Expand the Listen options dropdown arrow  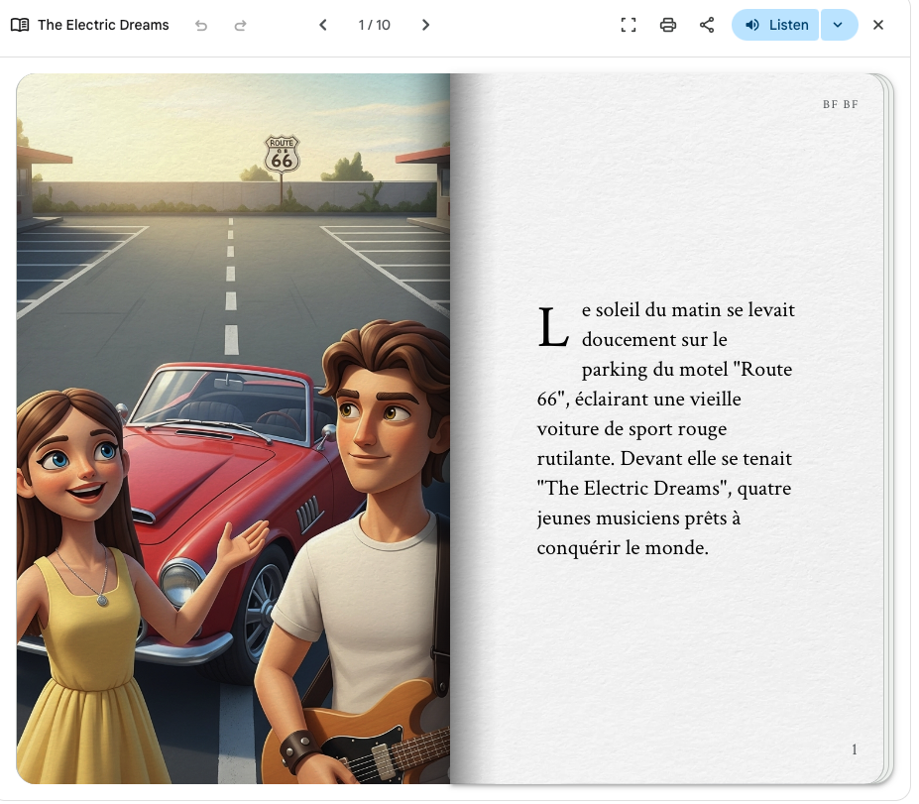(839, 25)
